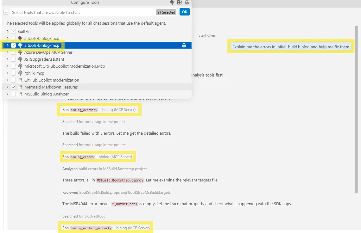
Task: Click the MCP icon of checked aitools-binlog-mcp
Action: 20,45
